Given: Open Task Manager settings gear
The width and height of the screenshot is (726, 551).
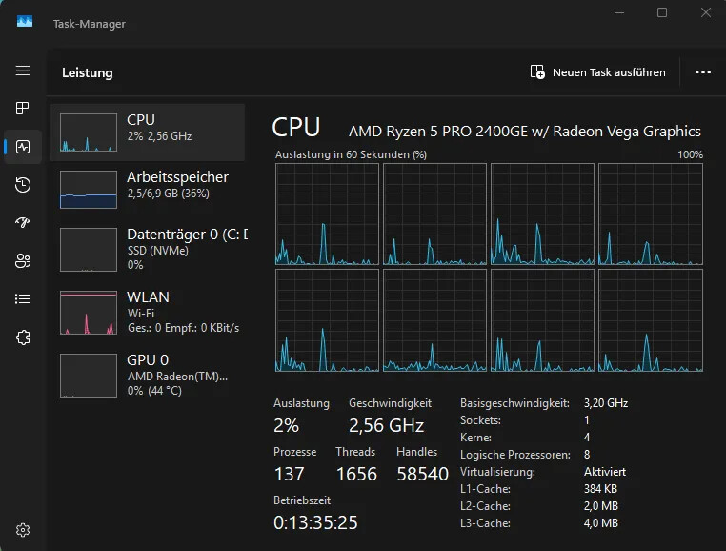Looking at the screenshot, I should click(x=23, y=530).
